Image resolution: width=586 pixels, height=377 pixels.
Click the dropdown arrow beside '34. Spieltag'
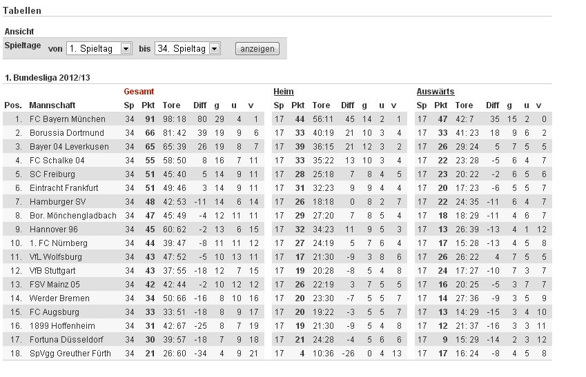coord(214,48)
